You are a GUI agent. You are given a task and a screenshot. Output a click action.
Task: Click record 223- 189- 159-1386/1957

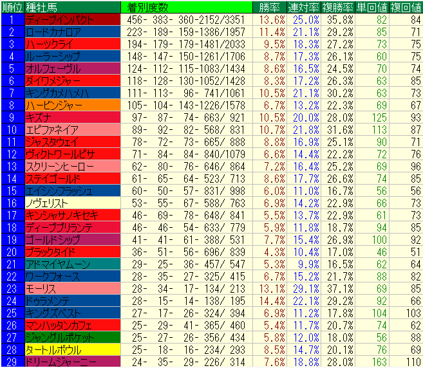click(187, 32)
